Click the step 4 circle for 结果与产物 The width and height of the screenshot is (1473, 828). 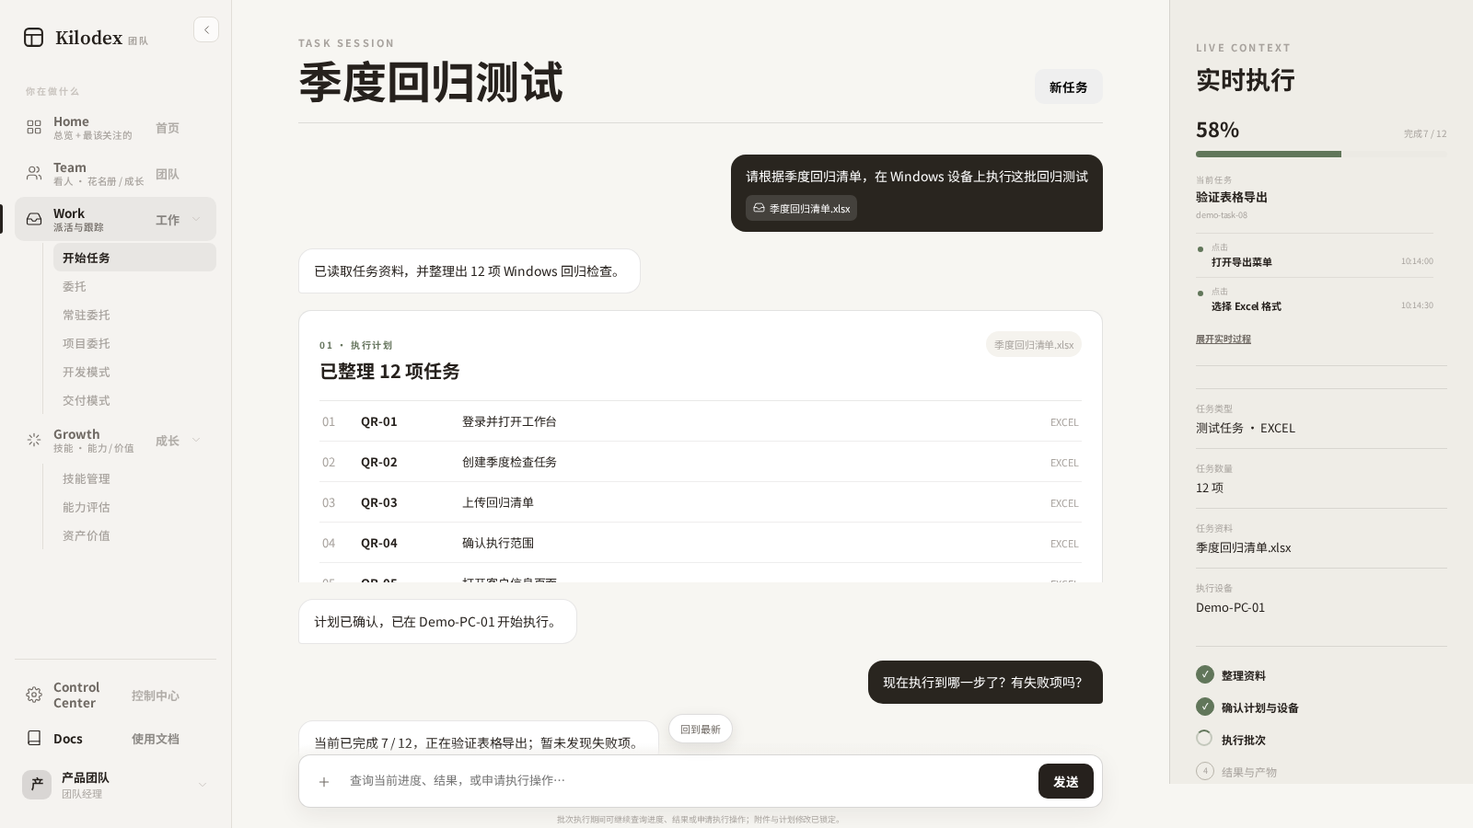(1205, 771)
